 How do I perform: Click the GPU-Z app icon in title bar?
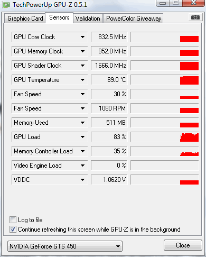click(6, 5)
